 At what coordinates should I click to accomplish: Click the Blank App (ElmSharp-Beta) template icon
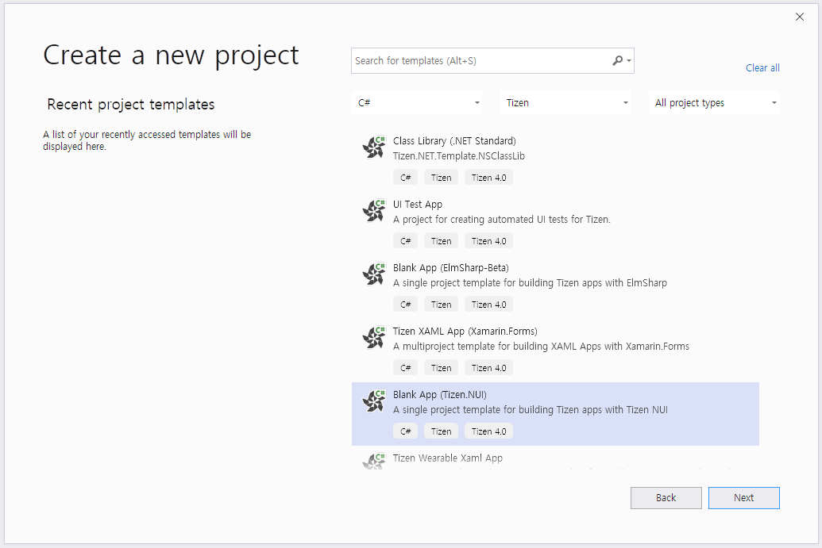(373, 274)
